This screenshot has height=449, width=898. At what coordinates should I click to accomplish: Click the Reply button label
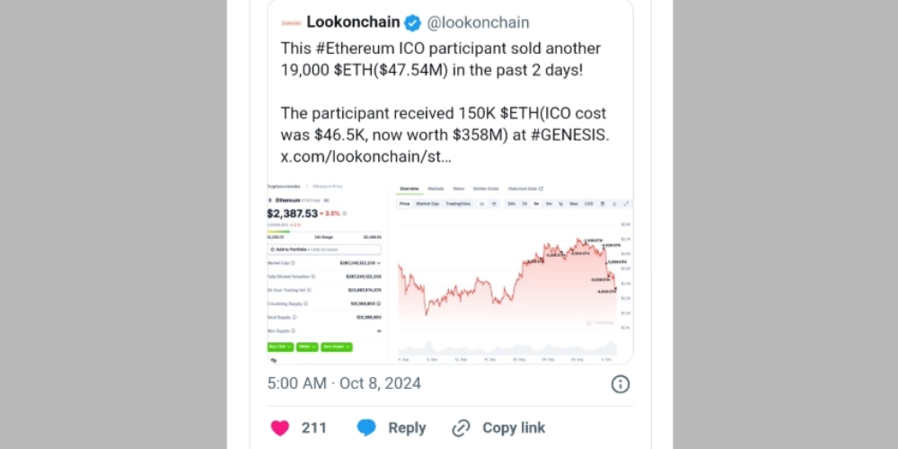407,427
